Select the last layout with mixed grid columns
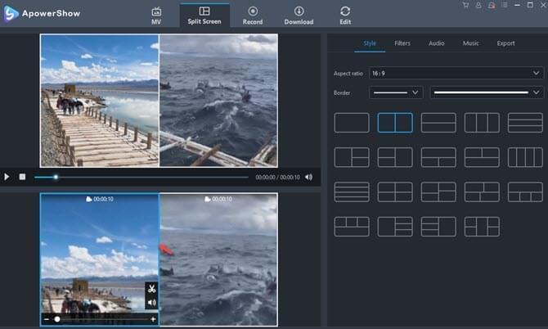 [x=482, y=227]
